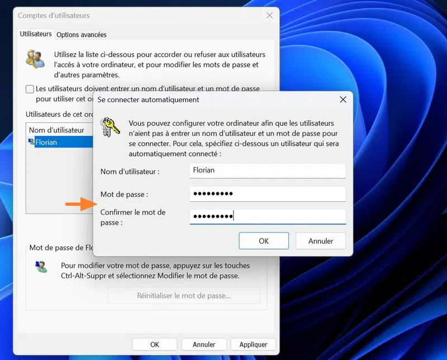Open the Options avancées tab

point(81,35)
